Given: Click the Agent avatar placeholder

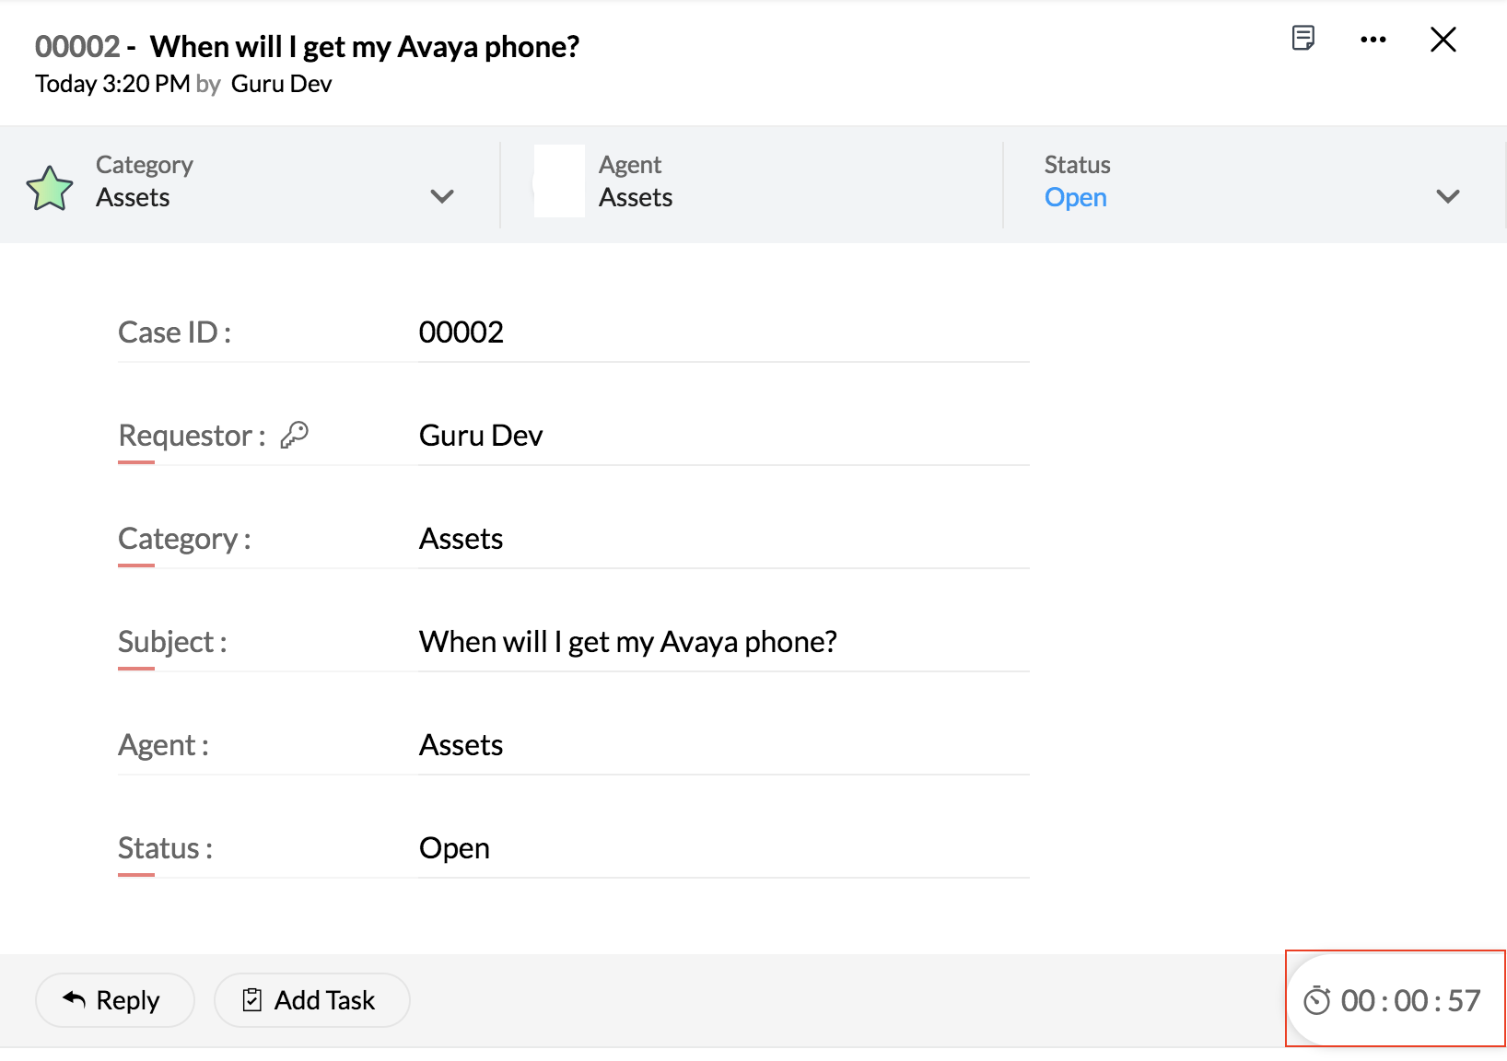Looking at the screenshot, I should pyautogui.click(x=559, y=181).
